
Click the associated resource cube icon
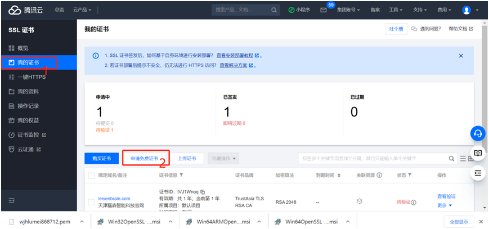tap(359, 201)
